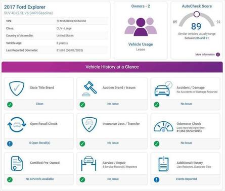The width and height of the screenshot is (225, 191).
Task: Click the Vehicle History at a Glance banner
Action: point(112,67)
